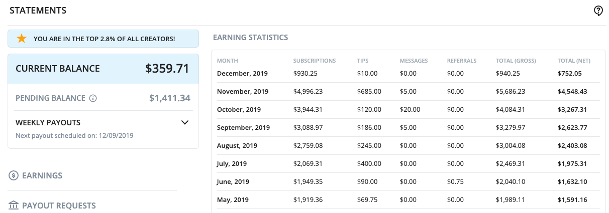Click the Tips column header
This screenshot has height=213, width=609.
pos(363,61)
